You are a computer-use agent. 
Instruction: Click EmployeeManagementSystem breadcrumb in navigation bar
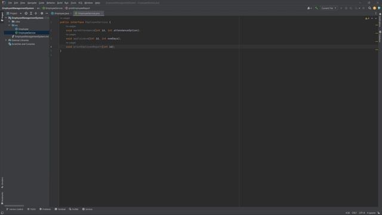[x=18, y=8]
